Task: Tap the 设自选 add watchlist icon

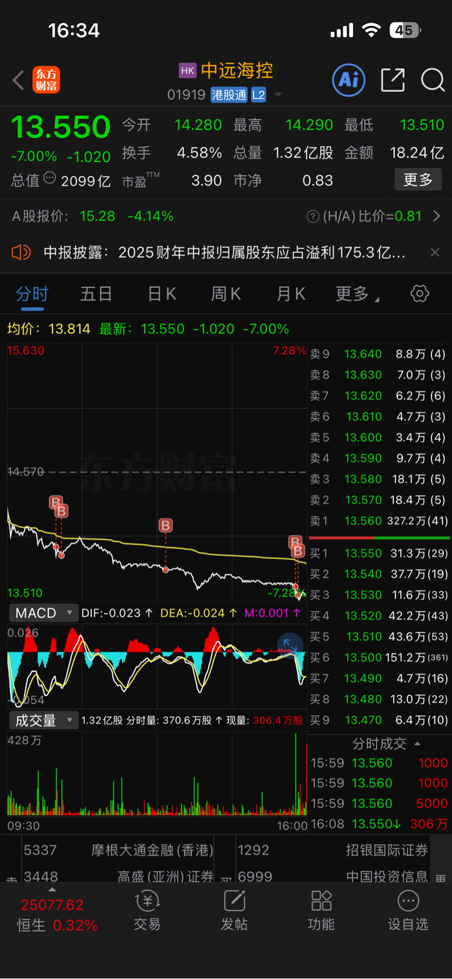Action: [408, 911]
